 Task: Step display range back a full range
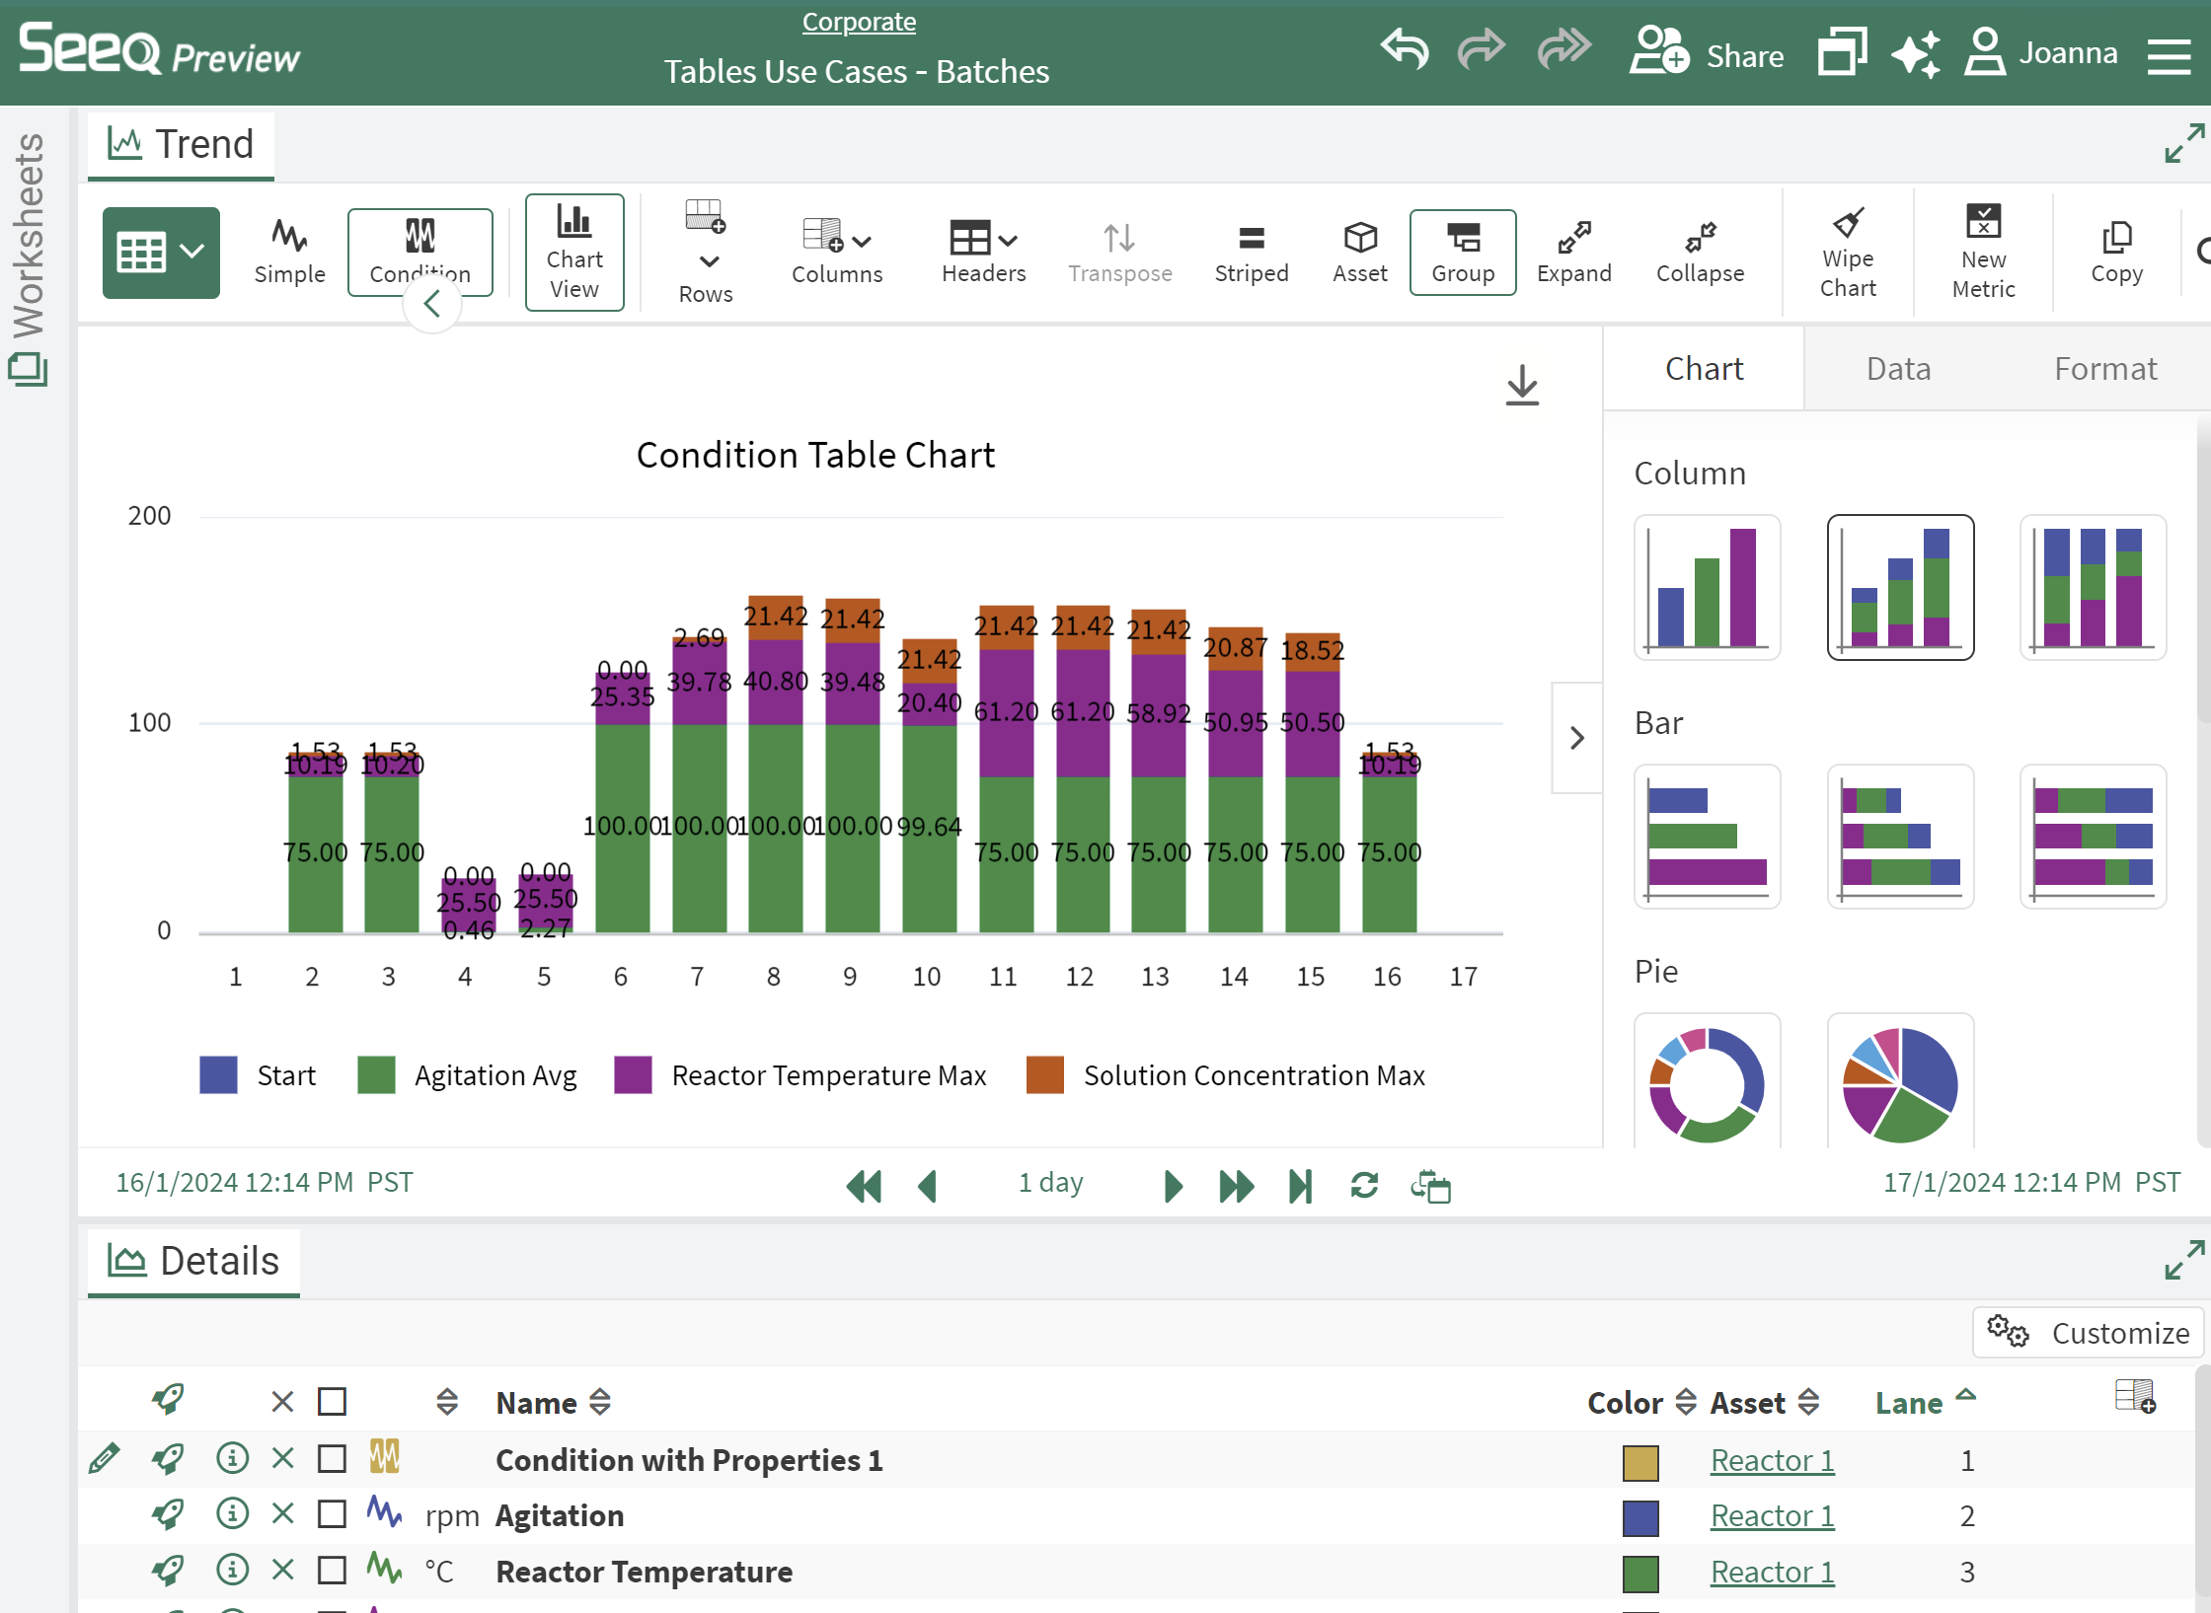(864, 1185)
